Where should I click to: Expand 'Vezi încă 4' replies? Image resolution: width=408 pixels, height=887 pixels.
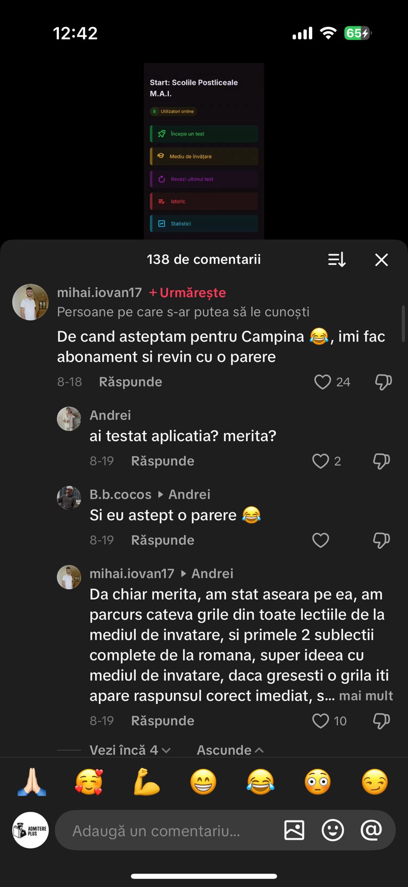pos(130,750)
